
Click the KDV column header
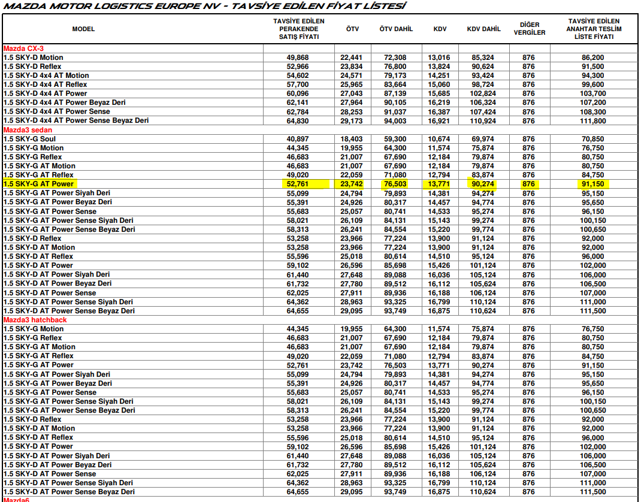click(x=440, y=29)
